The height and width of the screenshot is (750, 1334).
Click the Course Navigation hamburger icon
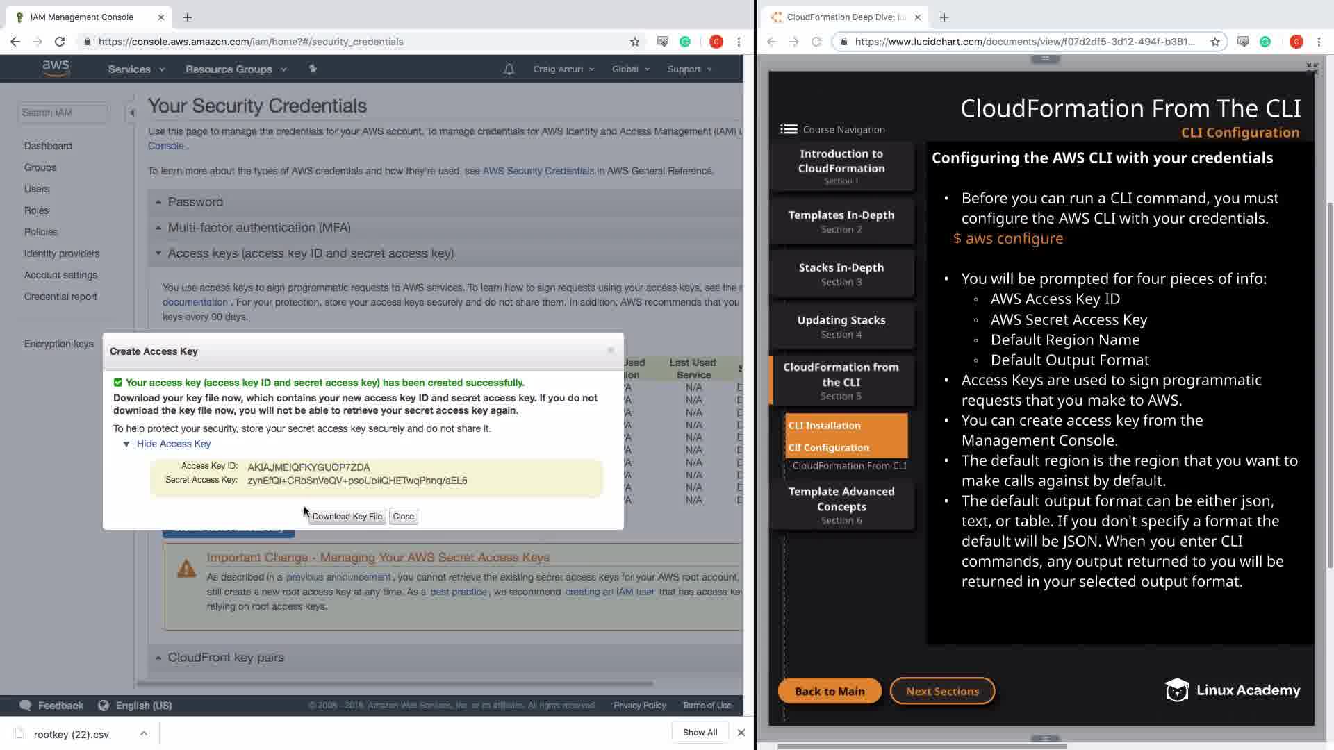tap(789, 129)
